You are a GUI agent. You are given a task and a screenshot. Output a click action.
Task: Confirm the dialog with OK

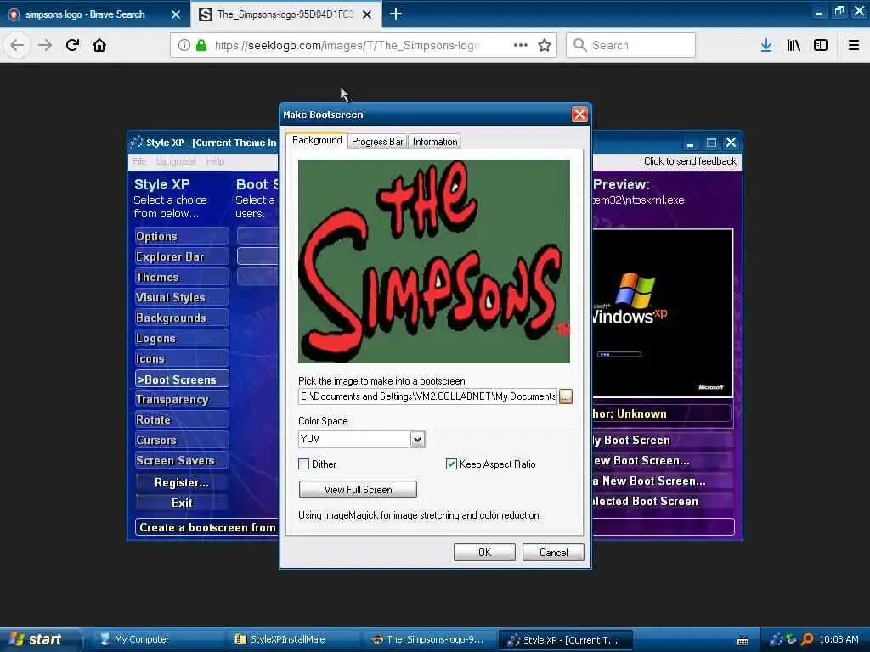pyautogui.click(x=484, y=552)
